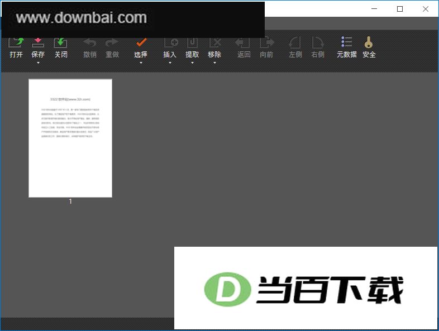Image resolution: width=439 pixels, height=331 pixels.
Task: Select the page 1 thumbnail
Action: [x=70, y=138]
